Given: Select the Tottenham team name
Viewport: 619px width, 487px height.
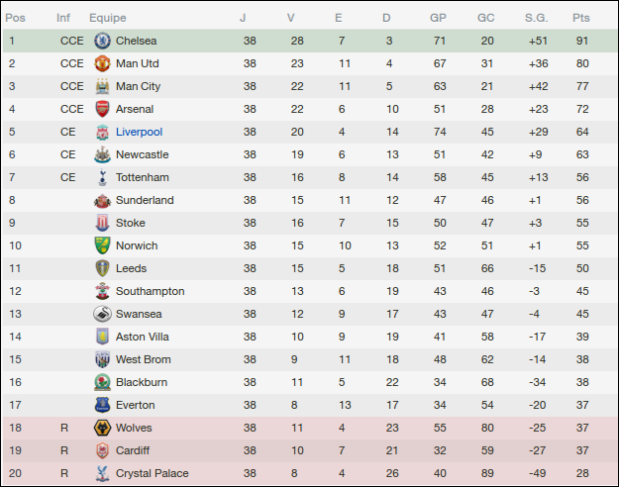Looking at the screenshot, I should [x=142, y=177].
